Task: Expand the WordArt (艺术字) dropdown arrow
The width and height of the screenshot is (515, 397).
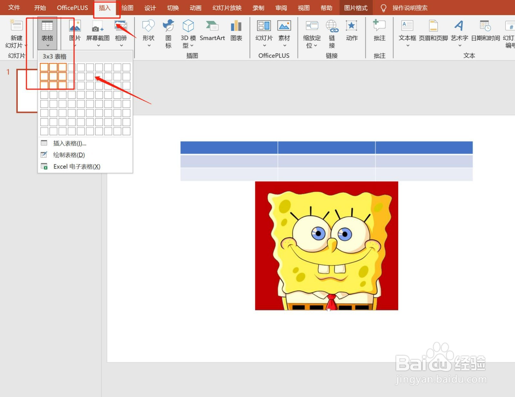Action: (460, 46)
